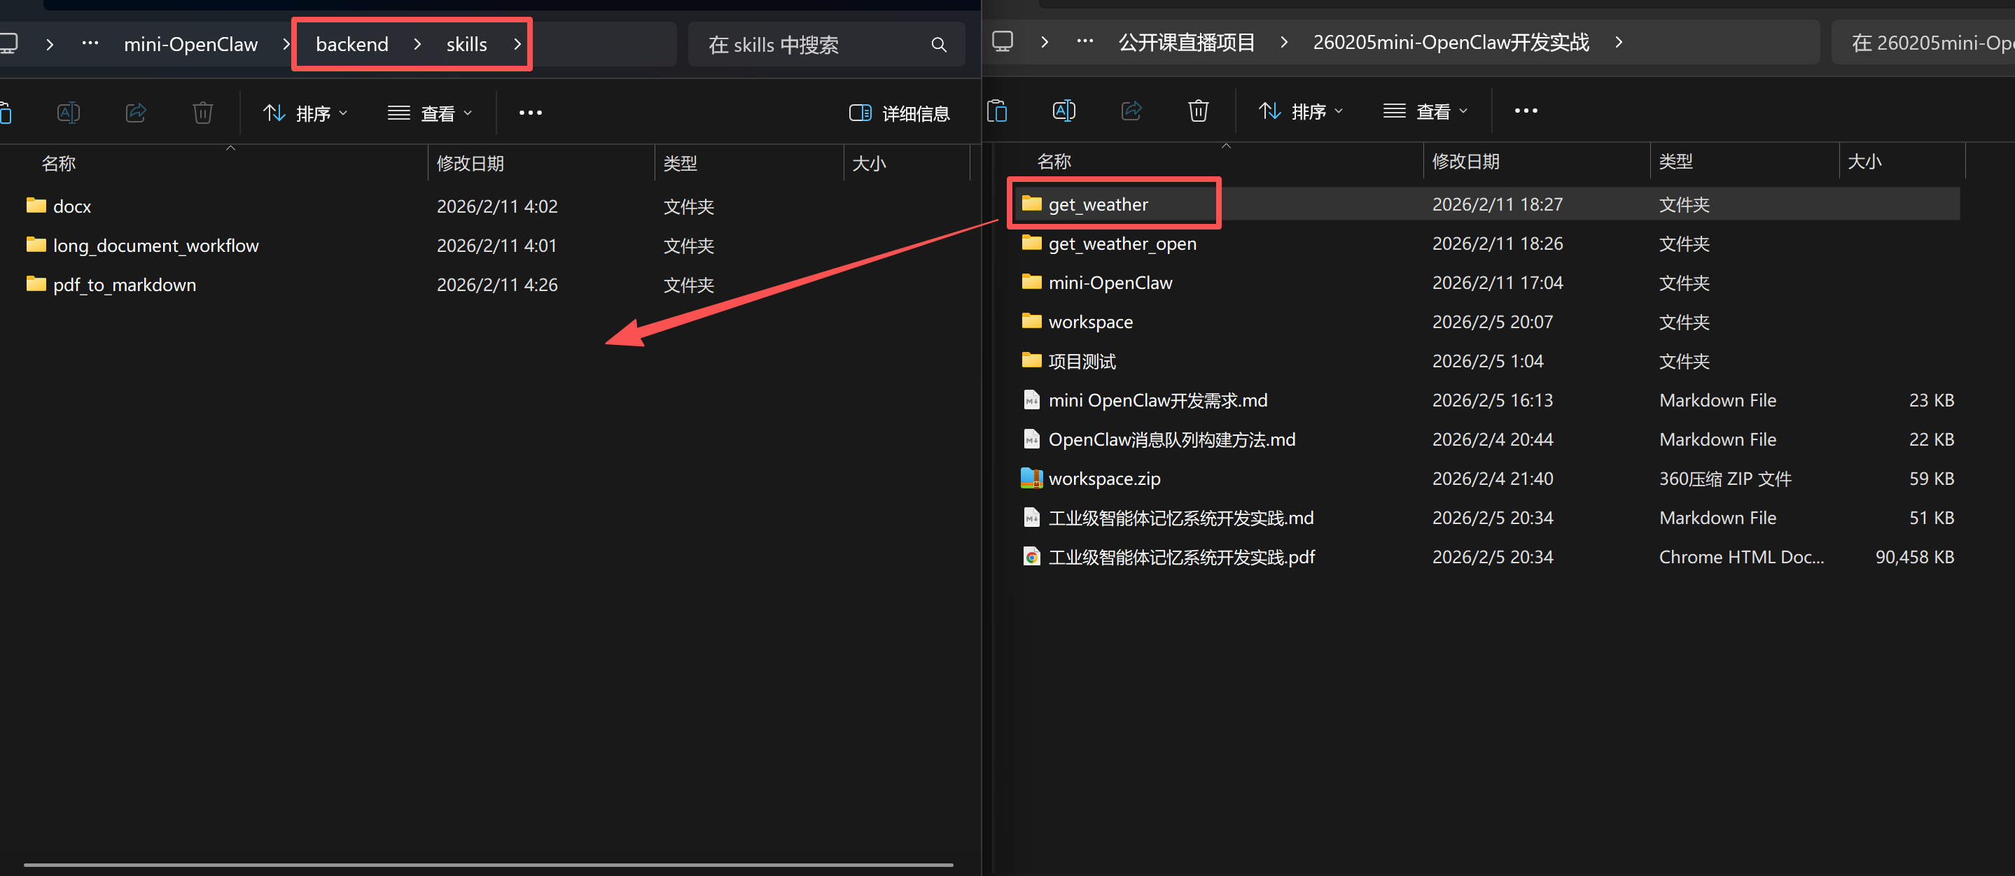Click the PC monitor icon in right address bar
2015x876 pixels.
click(x=1002, y=41)
